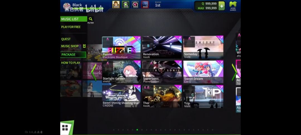
Task: Select the monkey face item icon
Action: [x=116, y=4]
